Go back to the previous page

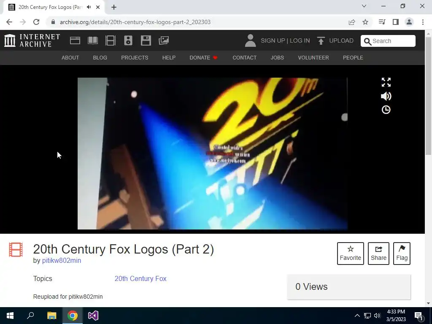coord(9,22)
